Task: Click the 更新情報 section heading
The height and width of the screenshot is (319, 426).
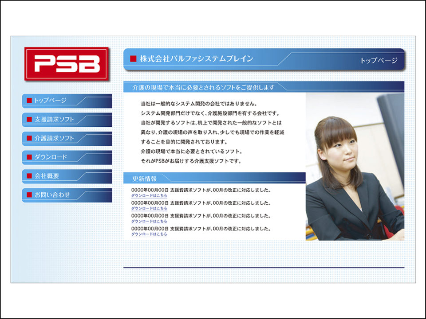Action: 144,179
